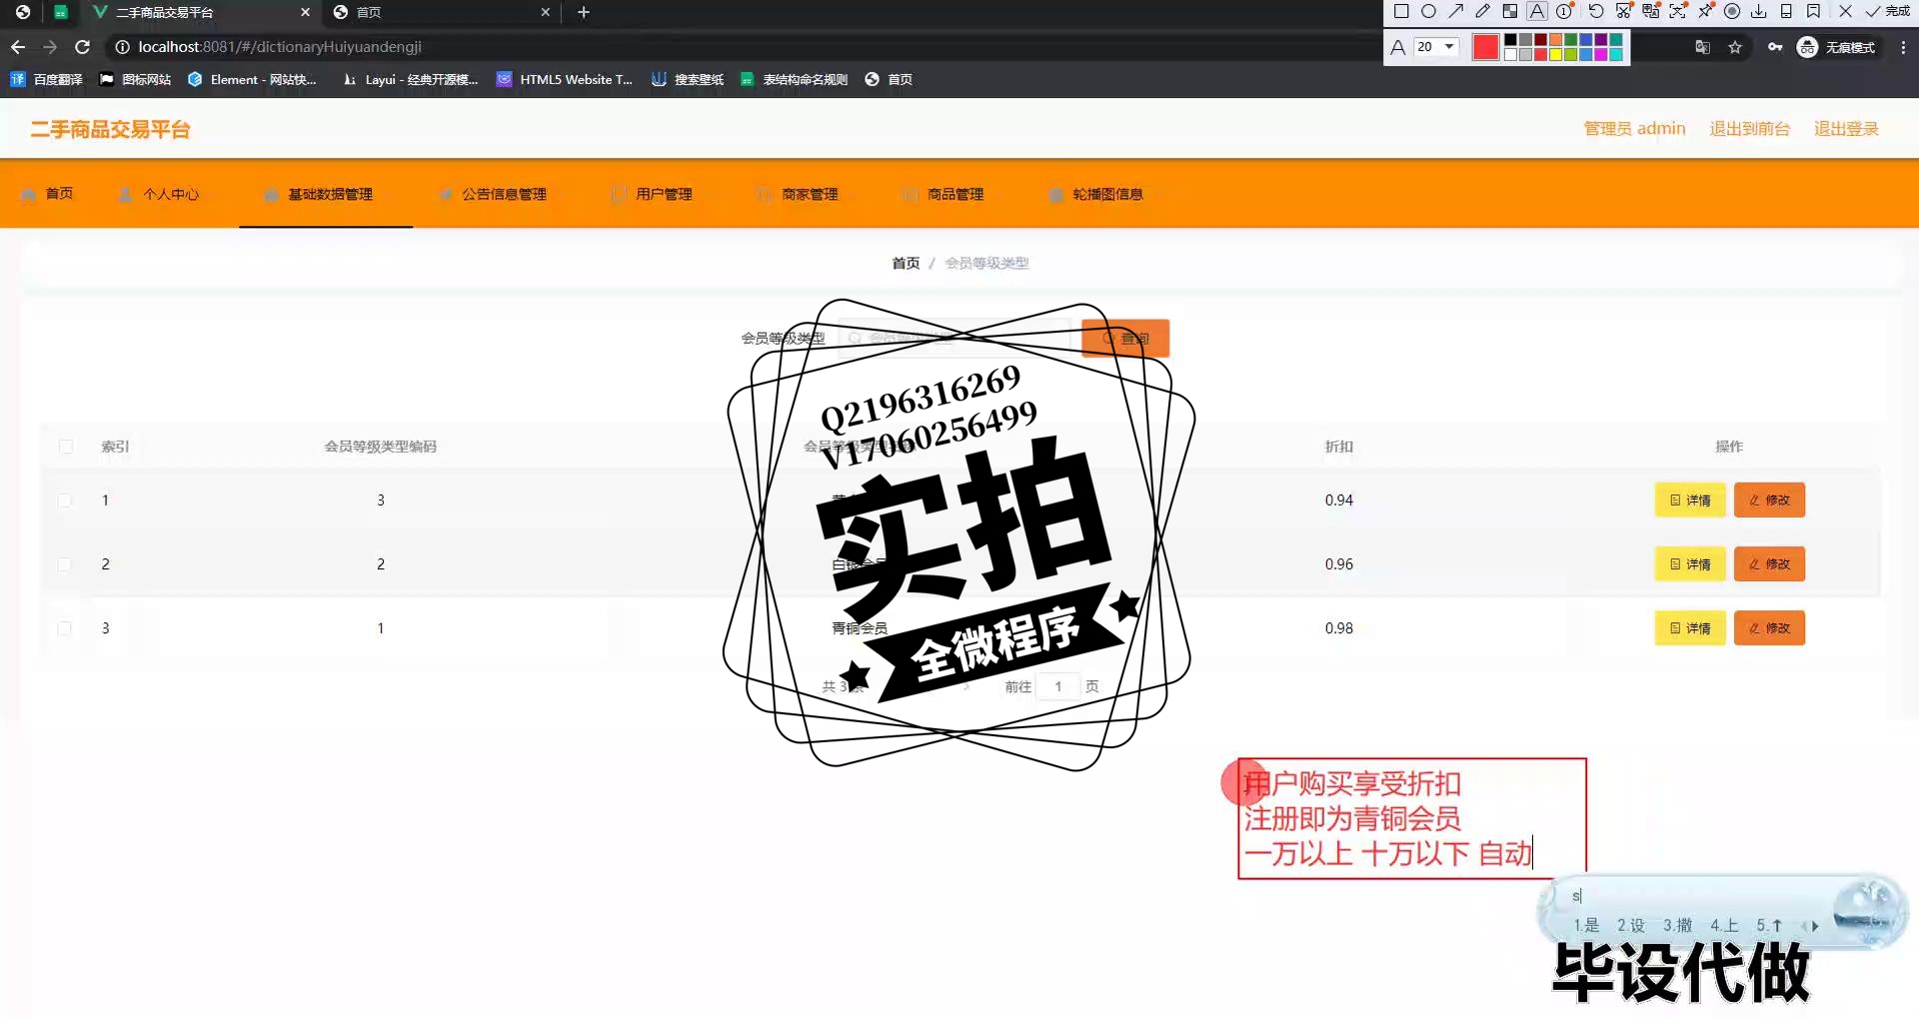Start screen recording from capture toolbar
Viewport: 1919px width, 1017px height.
(x=1732, y=11)
